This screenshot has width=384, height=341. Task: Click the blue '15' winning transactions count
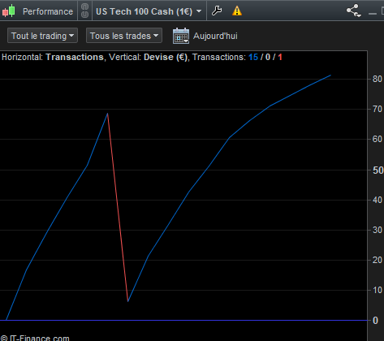point(253,57)
